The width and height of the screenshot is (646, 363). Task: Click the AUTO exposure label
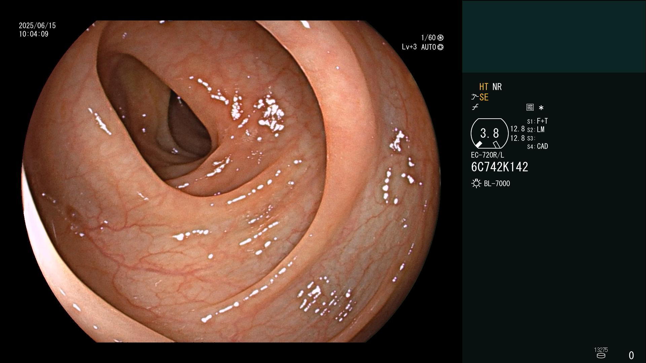429,47
